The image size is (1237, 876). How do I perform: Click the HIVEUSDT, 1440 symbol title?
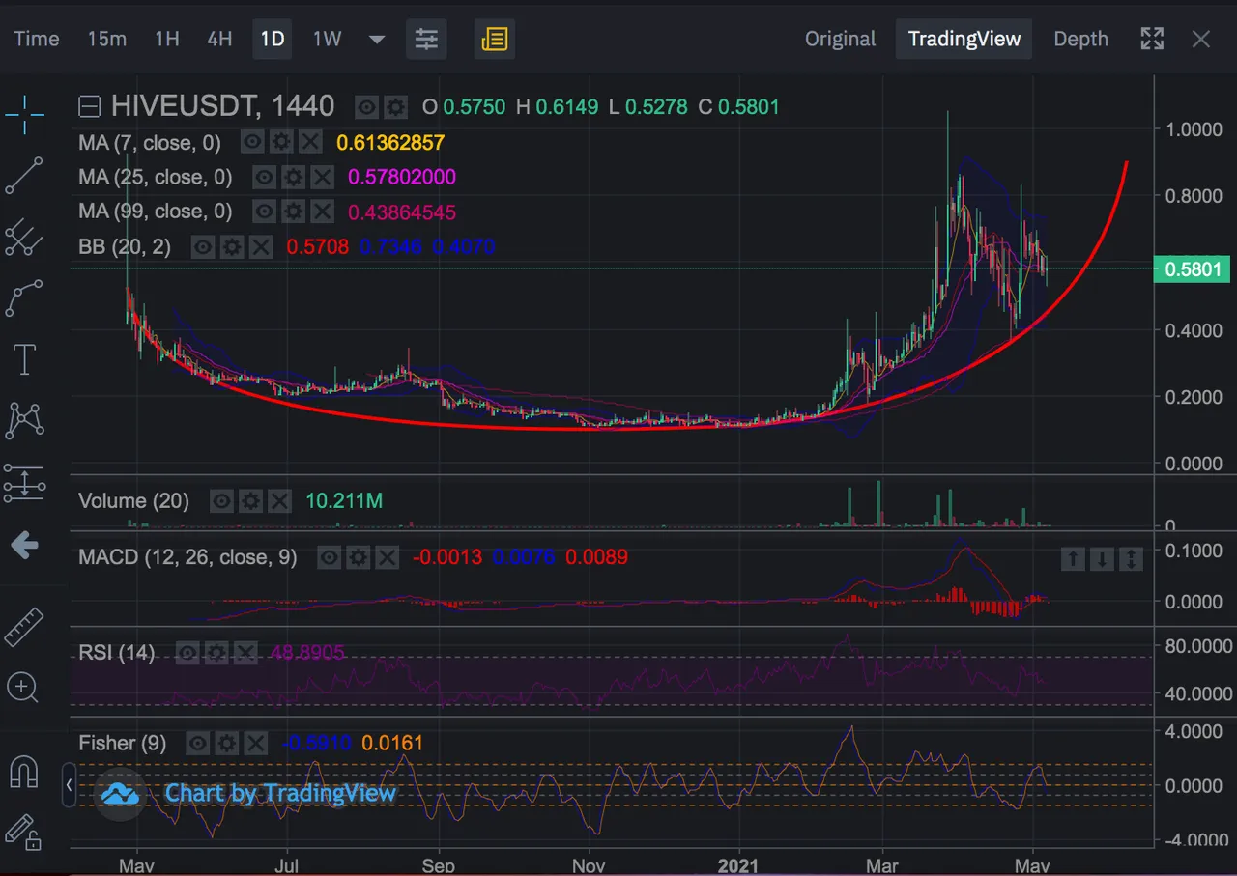click(222, 105)
